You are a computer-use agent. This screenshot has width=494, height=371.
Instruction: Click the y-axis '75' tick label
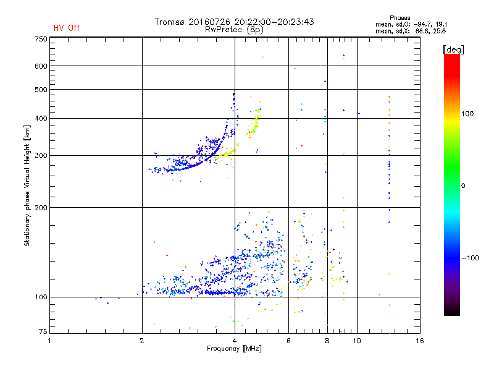(x=43, y=331)
